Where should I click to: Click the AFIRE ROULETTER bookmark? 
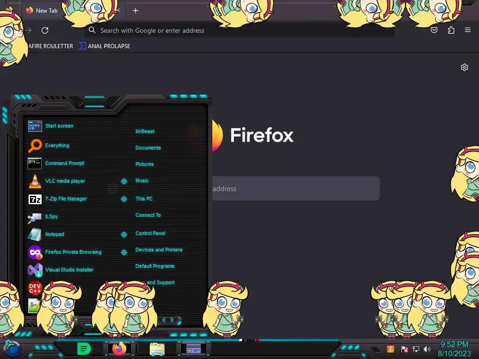tap(51, 46)
